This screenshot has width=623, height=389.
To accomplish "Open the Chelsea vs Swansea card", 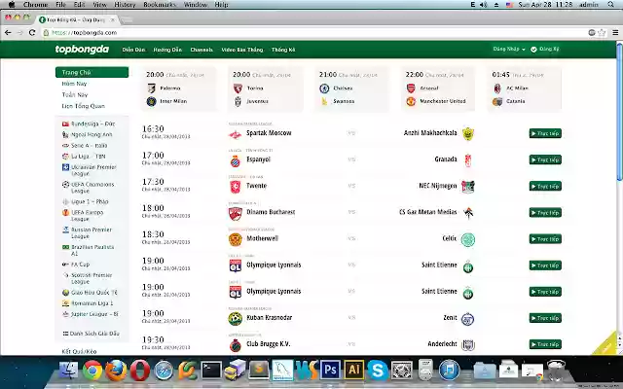I will 352,88.
